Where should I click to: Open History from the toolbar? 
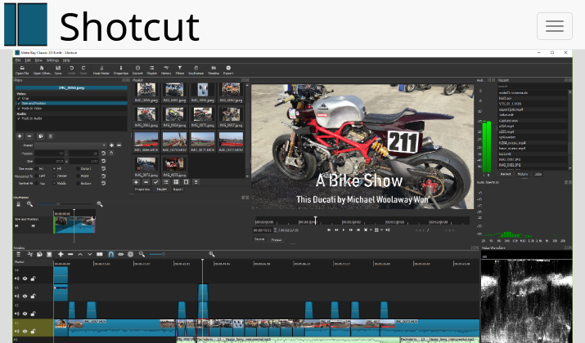[x=166, y=69]
